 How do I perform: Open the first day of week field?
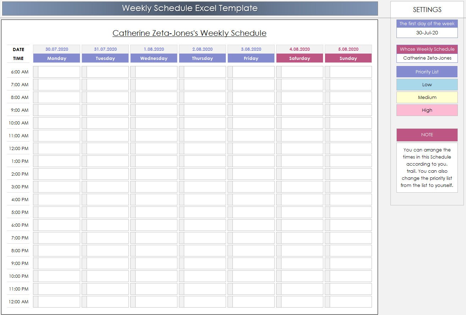click(x=427, y=33)
